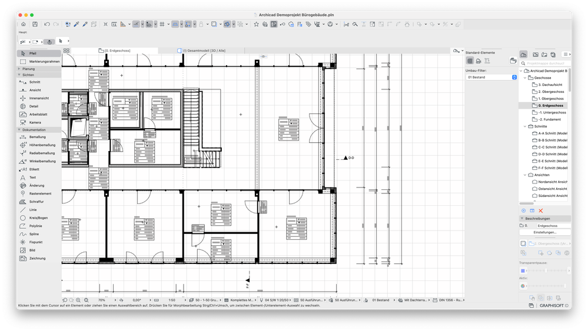Select the Kreis/Bogen tool
588x331 pixels.
[x=39, y=218]
